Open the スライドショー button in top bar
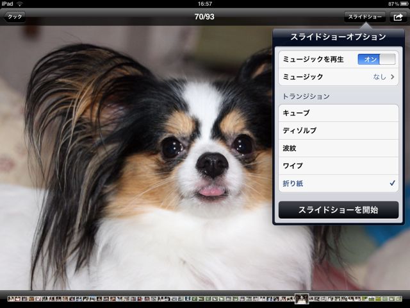The height and width of the screenshot is (308, 410). (365, 17)
